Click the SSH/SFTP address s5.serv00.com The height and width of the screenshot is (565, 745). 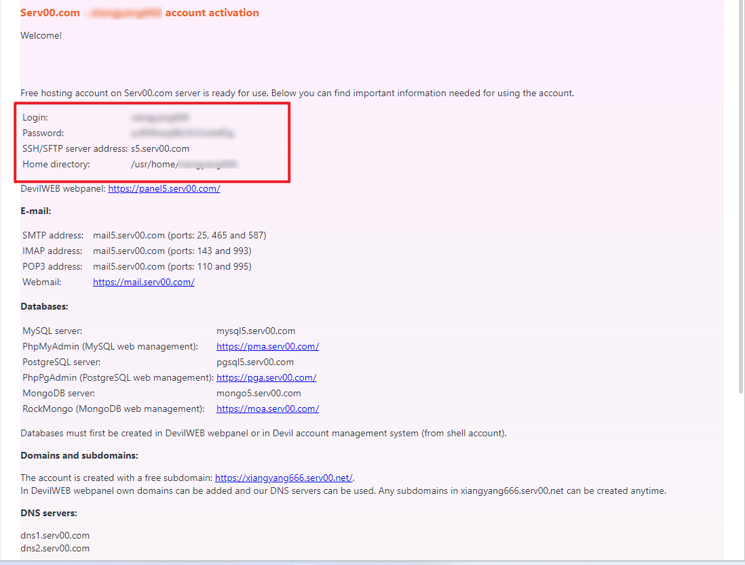pos(160,148)
